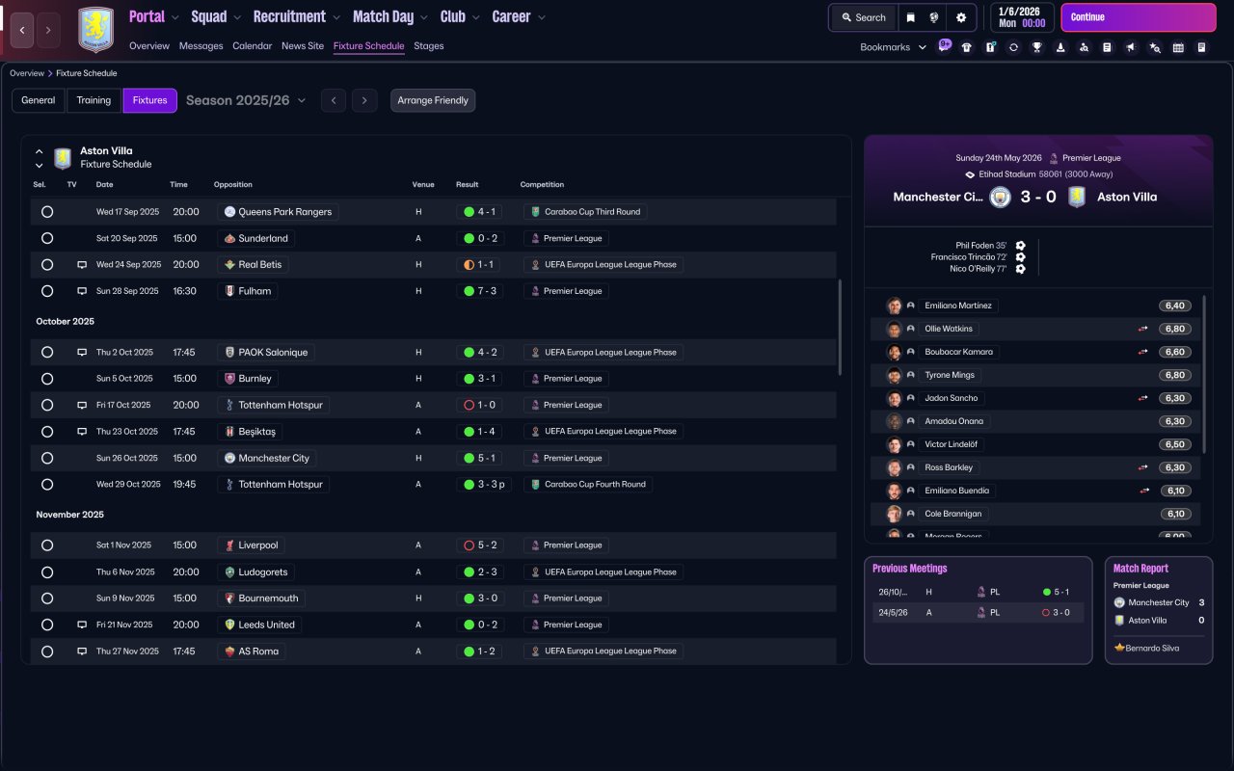The height and width of the screenshot is (771, 1234).
Task: Go back with the left navigation arrow
Action: point(23,31)
